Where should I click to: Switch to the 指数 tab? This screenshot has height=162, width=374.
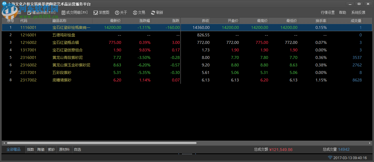[x=30, y=150]
